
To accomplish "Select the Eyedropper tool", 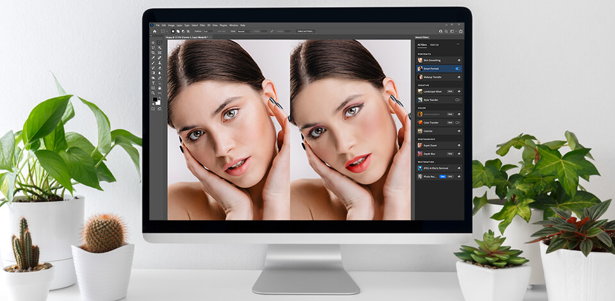I will [153, 58].
